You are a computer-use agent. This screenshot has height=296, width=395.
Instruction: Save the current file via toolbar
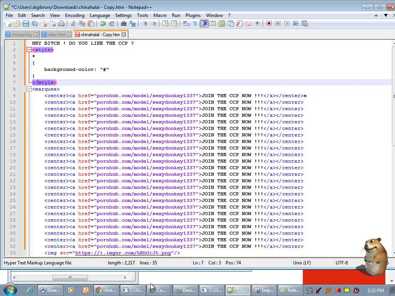click(26, 24)
